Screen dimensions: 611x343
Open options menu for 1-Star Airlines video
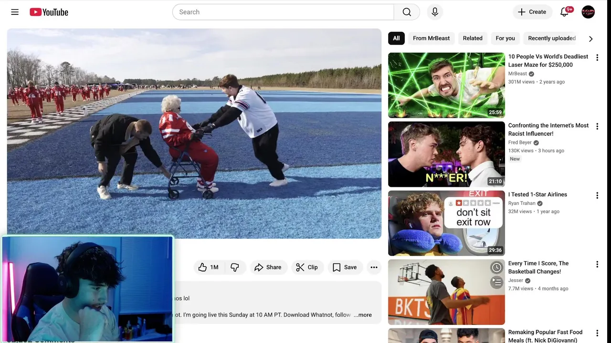pyautogui.click(x=597, y=195)
